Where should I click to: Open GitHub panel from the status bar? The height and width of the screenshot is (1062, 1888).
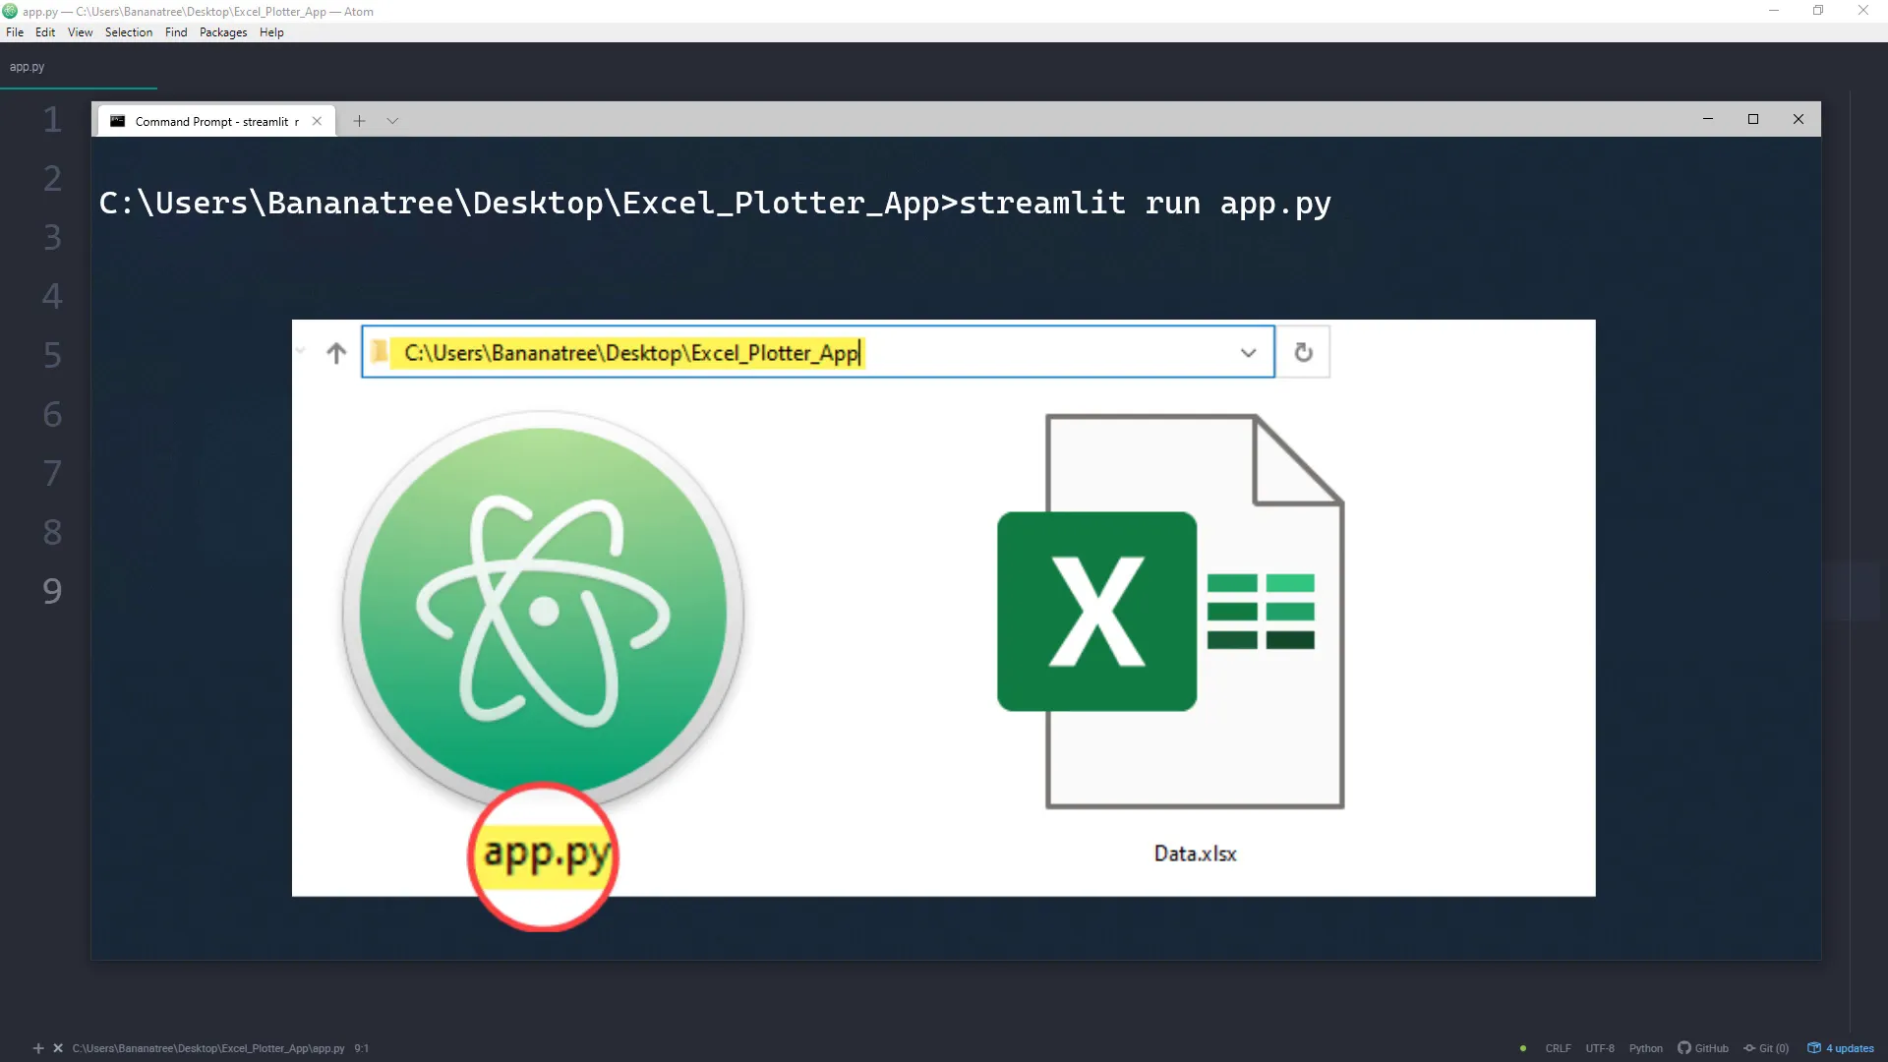(x=1704, y=1048)
